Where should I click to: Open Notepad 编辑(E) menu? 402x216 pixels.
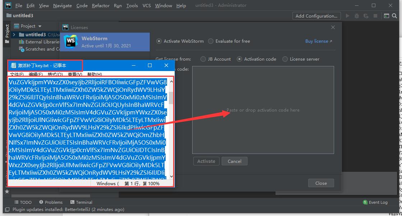point(36,74)
